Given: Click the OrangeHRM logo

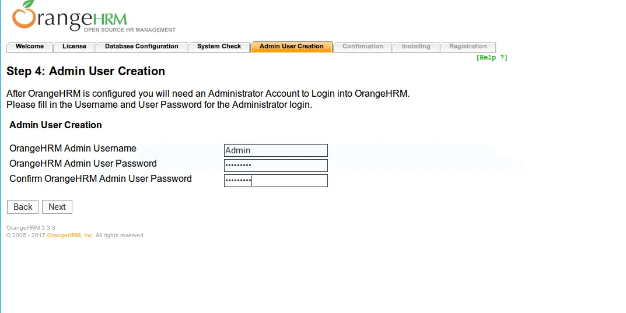Looking at the screenshot, I should point(93,17).
